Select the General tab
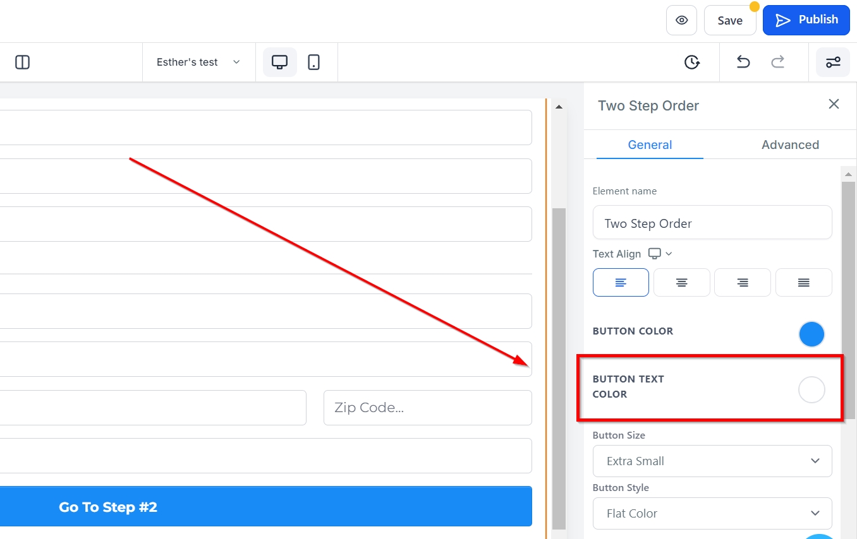Viewport: 857px width, 539px height. tap(650, 145)
